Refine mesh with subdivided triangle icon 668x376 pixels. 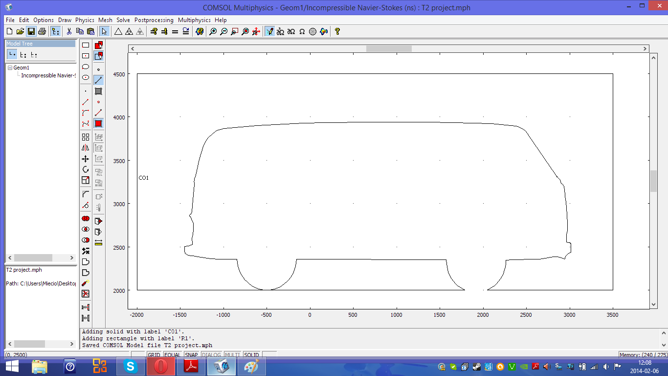129,31
